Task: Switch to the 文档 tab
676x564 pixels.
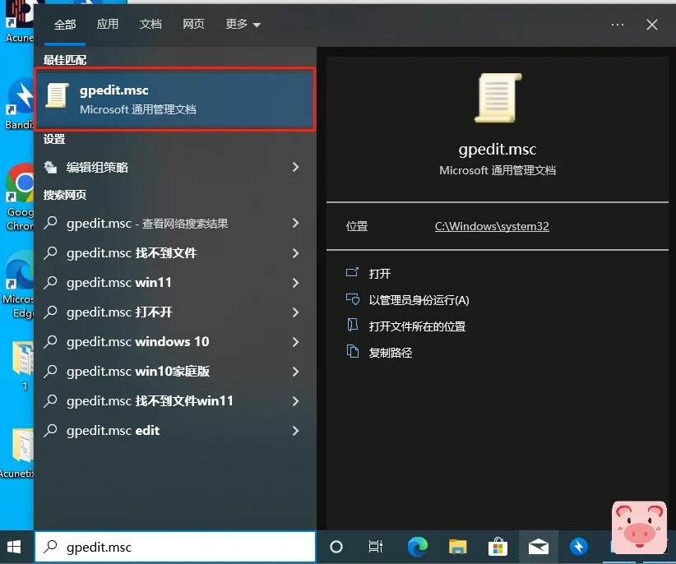Action: [x=150, y=24]
